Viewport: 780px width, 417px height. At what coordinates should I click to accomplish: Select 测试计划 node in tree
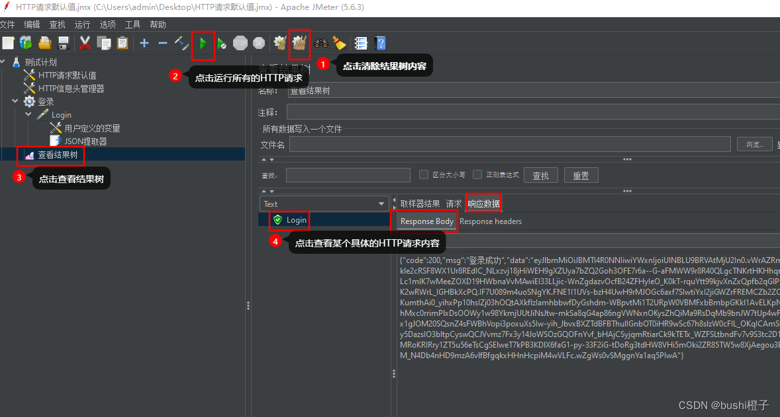[41, 62]
